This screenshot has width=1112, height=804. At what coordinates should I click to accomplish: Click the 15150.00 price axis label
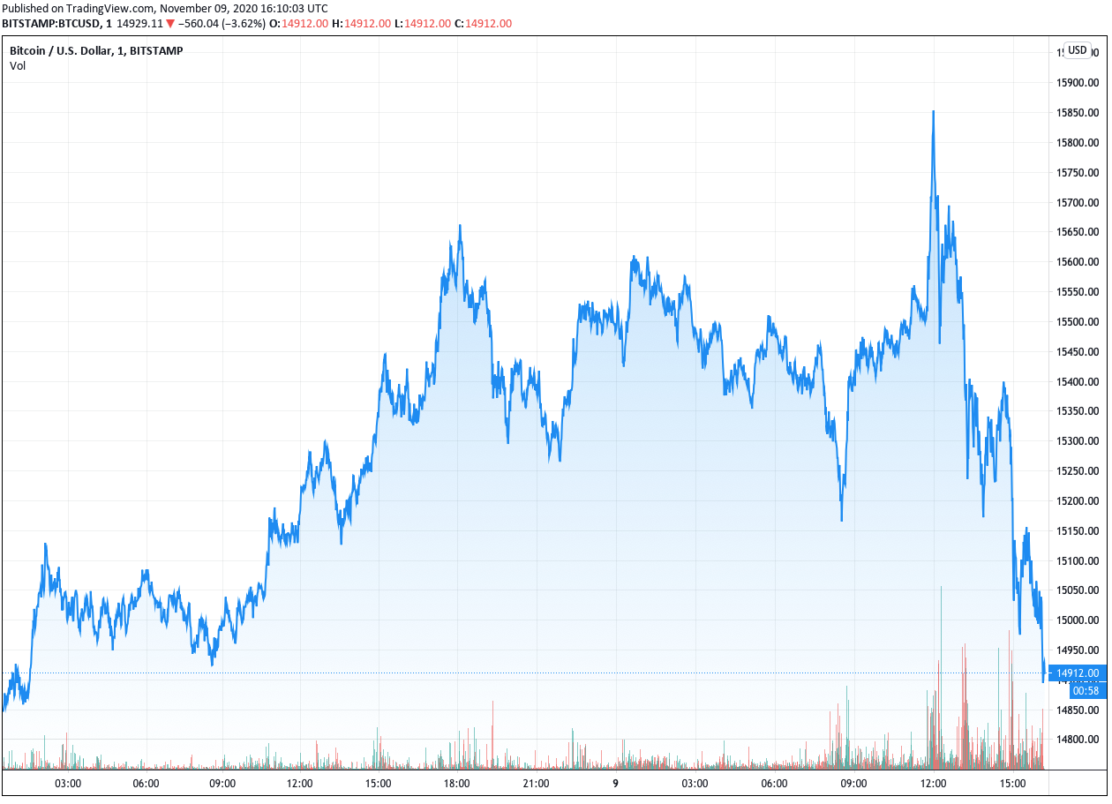(x=1078, y=531)
